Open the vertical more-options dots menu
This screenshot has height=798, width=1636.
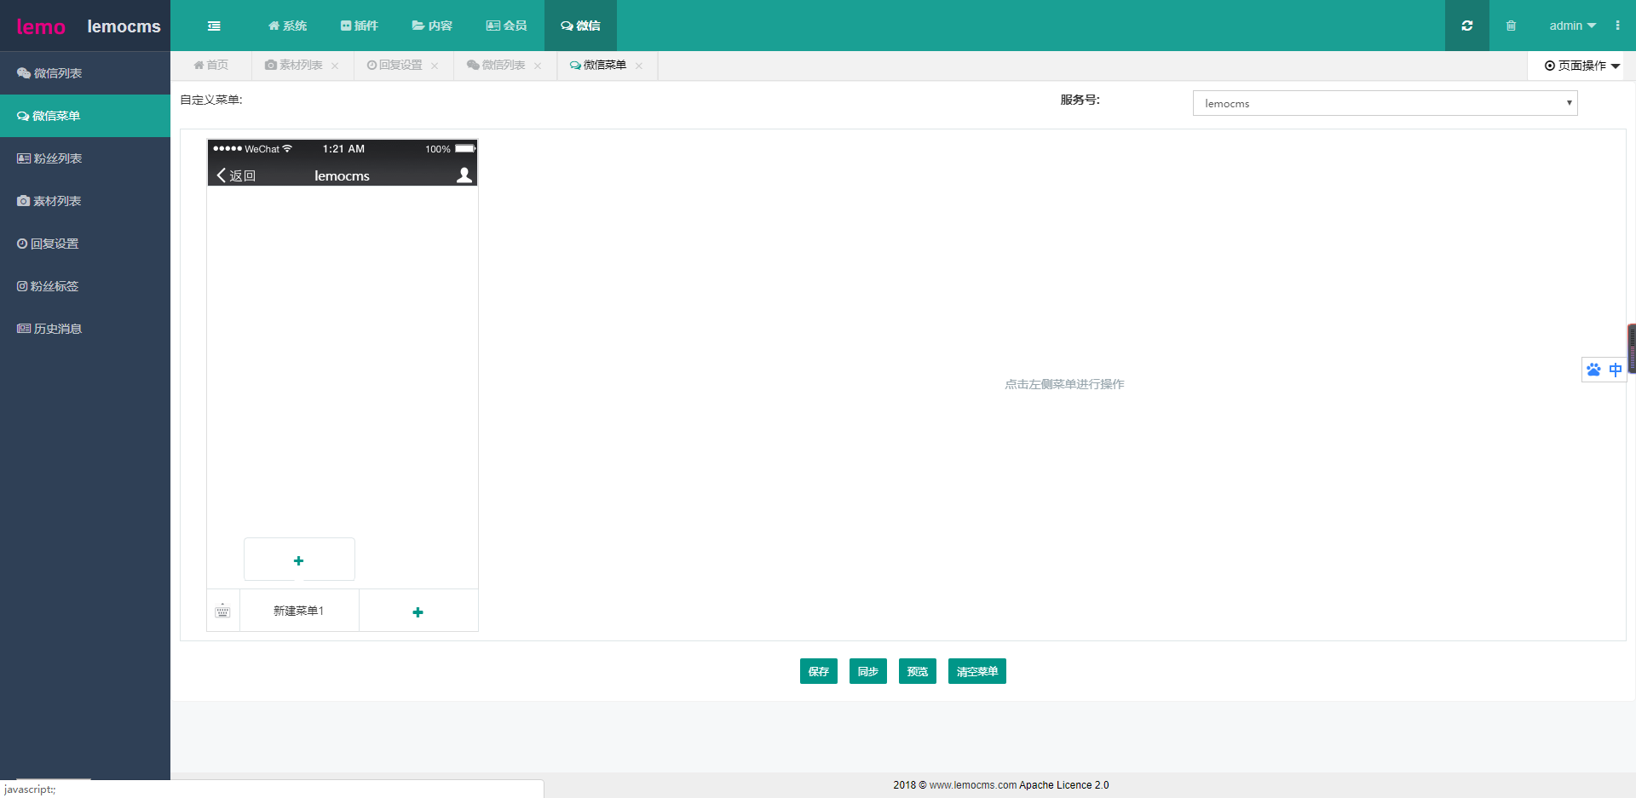[1617, 26]
